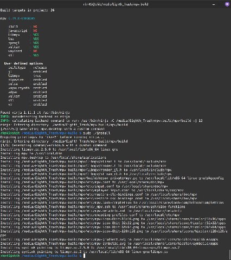Click symlink line pointing to libmpv.so.2.5.0

(x=90, y=248)
